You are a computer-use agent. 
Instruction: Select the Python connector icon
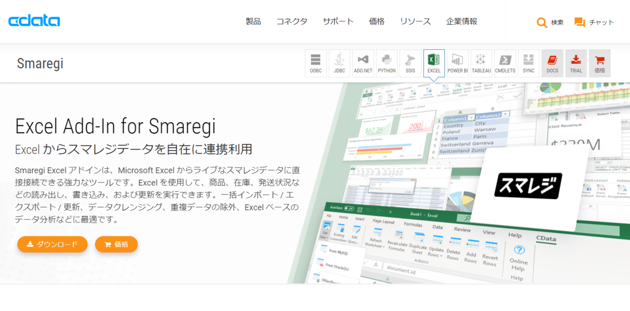[x=386, y=63]
